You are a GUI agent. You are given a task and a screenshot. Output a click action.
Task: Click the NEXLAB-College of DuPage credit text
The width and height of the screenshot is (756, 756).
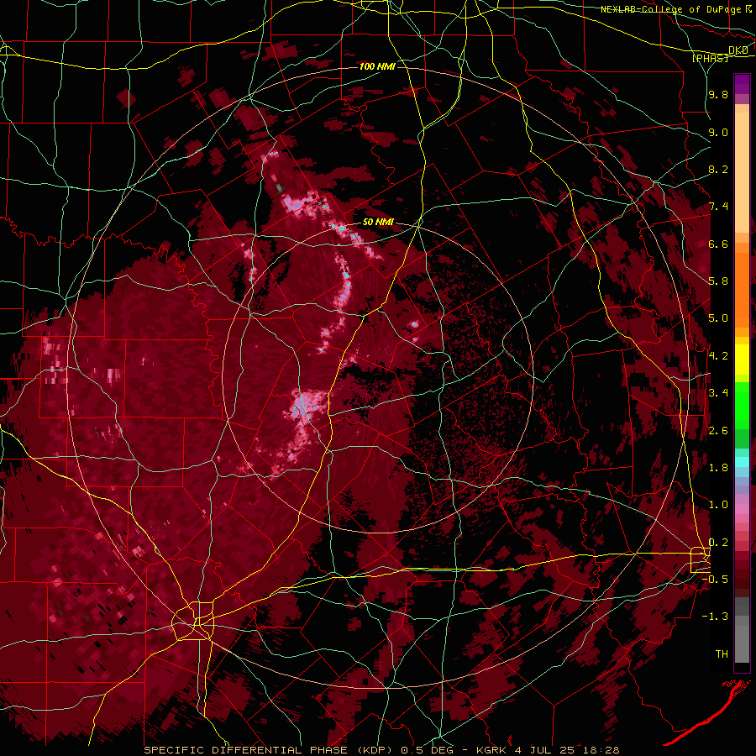pyautogui.click(x=673, y=9)
